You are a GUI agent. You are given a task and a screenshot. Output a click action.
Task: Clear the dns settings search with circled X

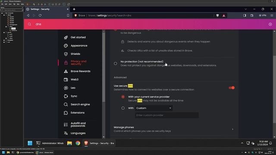(x=270, y=24)
